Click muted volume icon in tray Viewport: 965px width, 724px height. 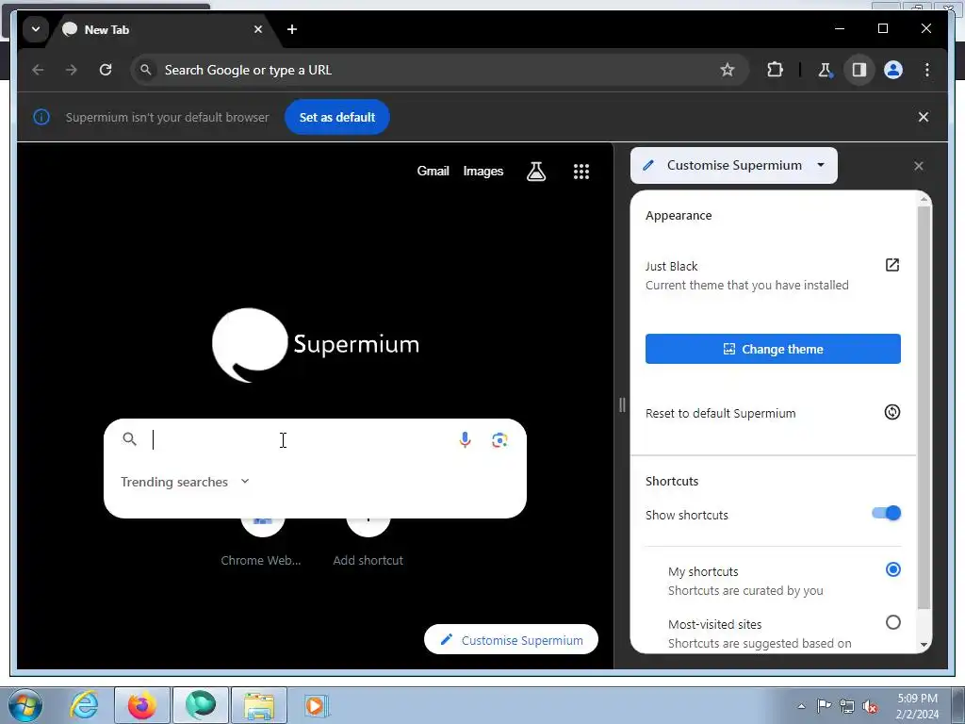[870, 707]
